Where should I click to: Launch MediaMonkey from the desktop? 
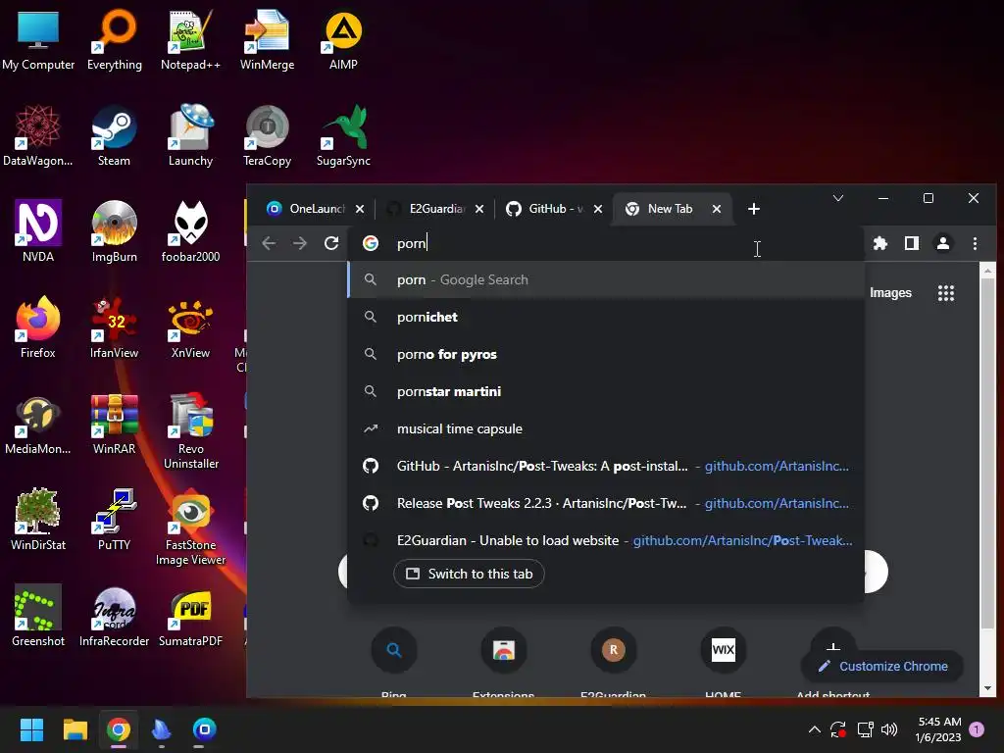(38, 424)
